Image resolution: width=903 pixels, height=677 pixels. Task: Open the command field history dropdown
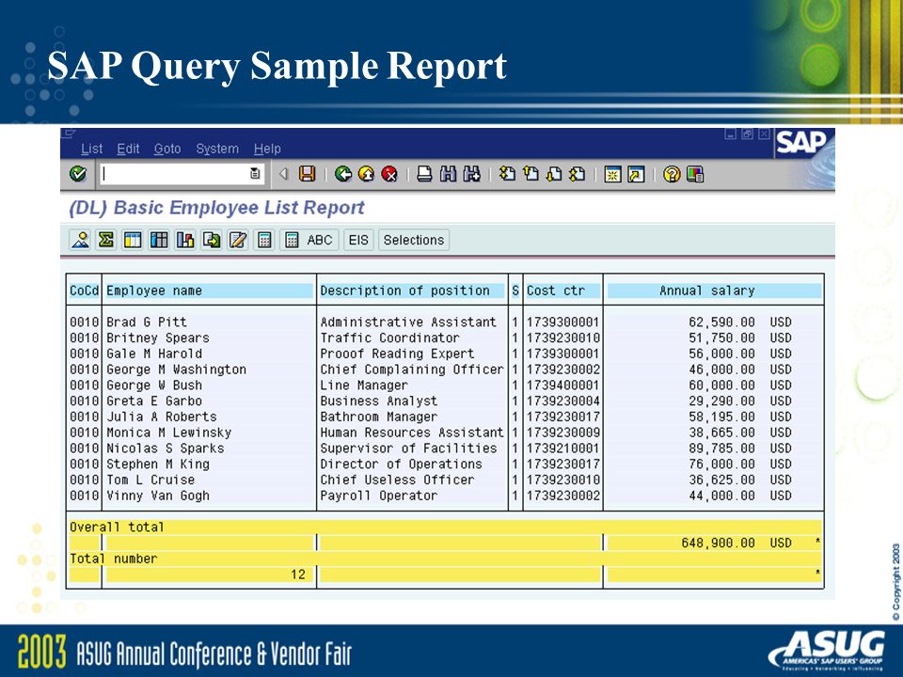tap(255, 174)
